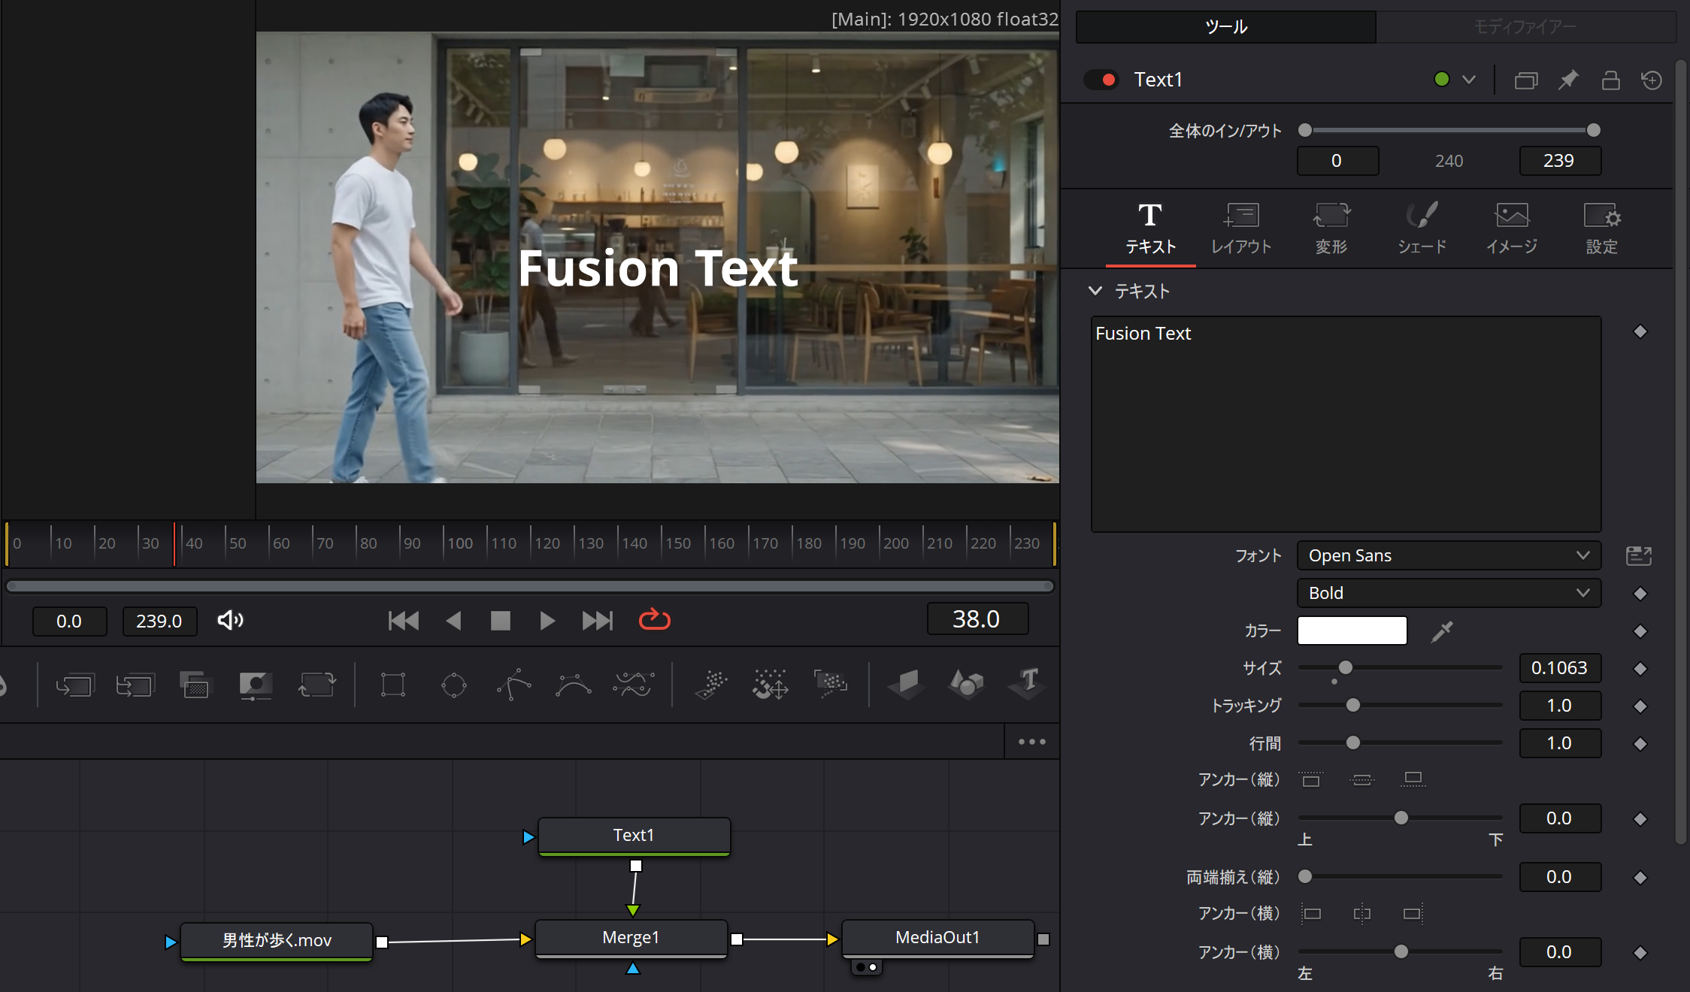Select the Matte Control tool icon

255,685
